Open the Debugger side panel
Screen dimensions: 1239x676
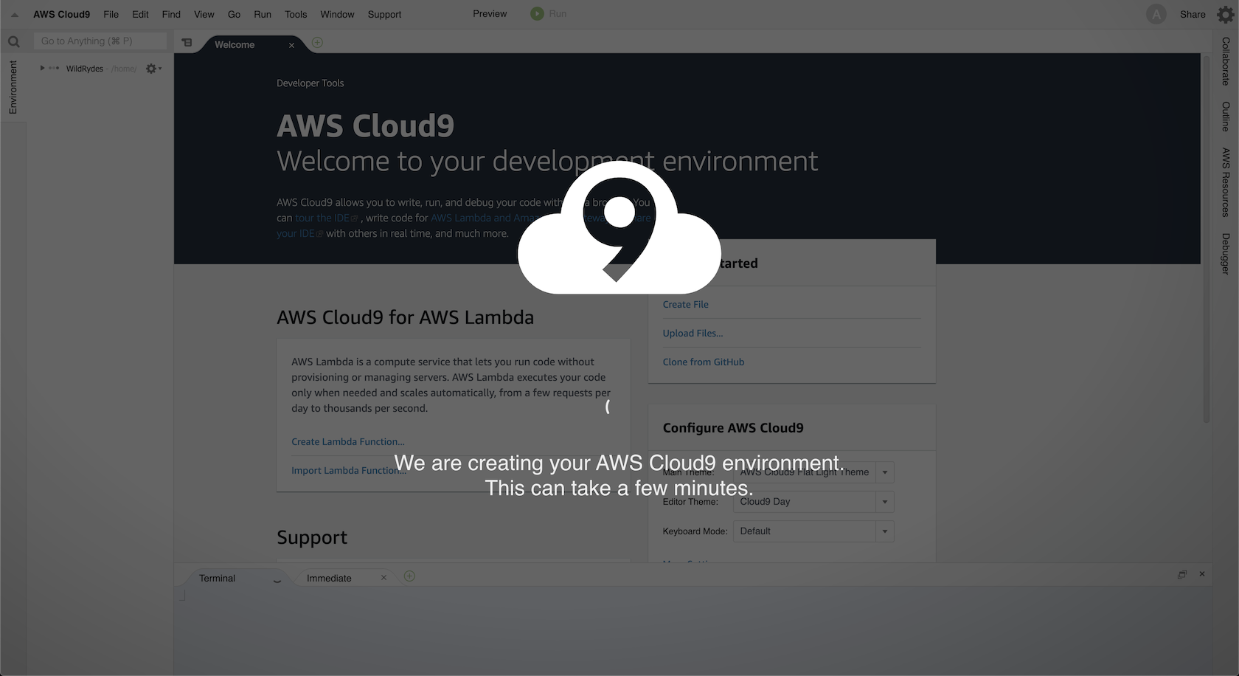coord(1225,254)
